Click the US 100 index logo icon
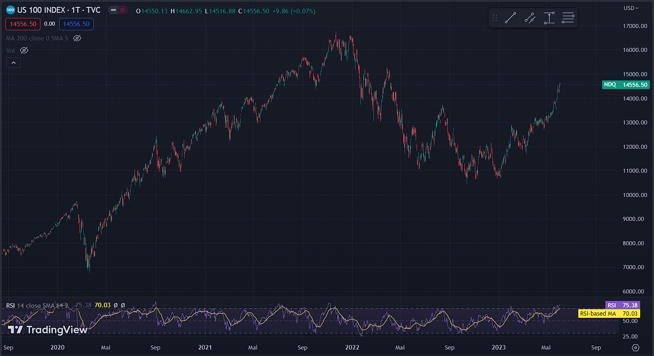Screen dimensions: 654x356 point(11,11)
